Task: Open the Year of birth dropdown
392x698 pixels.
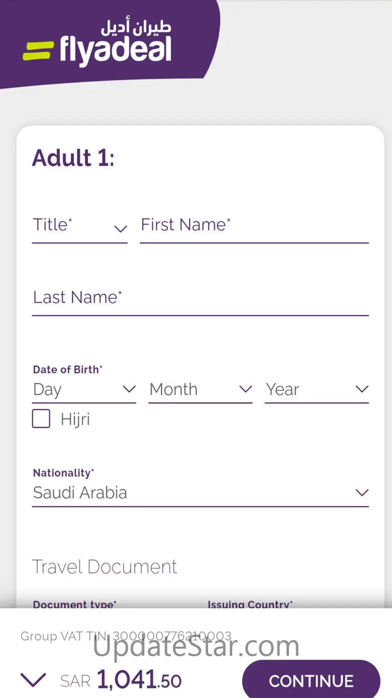Action: [317, 390]
